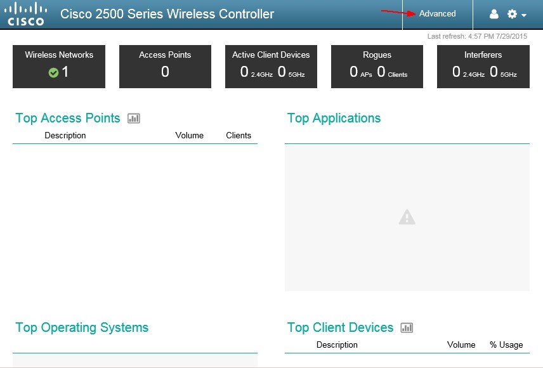Open the Active Client Devices tile
The image size is (543, 368).
pyautogui.click(x=271, y=67)
